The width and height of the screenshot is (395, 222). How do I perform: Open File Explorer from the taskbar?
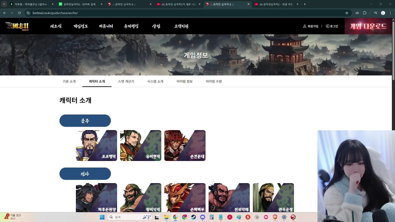pyautogui.click(x=166, y=217)
